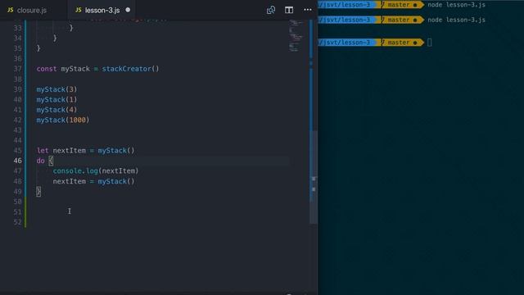Click the first 'node lesson-3.js' terminal command

(x=457, y=5)
